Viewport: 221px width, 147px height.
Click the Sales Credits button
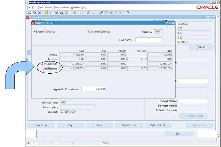coord(158,125)
